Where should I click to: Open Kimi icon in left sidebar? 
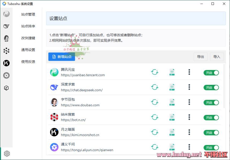(6, 63)
